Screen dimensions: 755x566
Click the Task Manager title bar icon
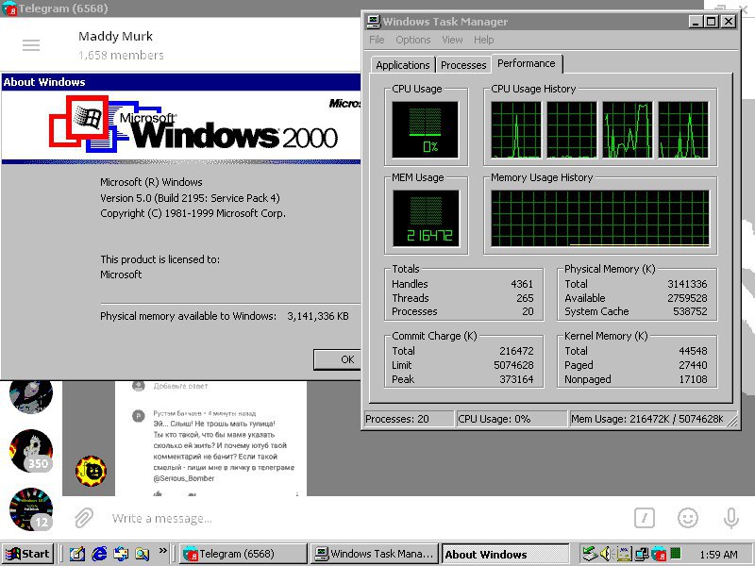374,22
